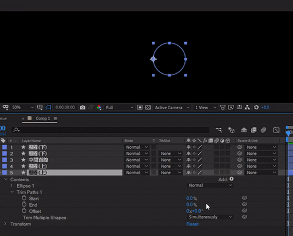
Task: Click Start property expression pick whip
Action: click(245, 198)
